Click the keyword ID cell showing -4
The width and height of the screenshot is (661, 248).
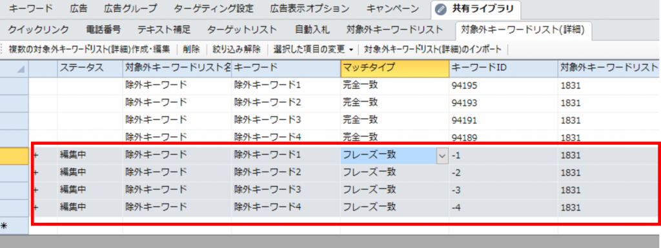coord(503,207)
